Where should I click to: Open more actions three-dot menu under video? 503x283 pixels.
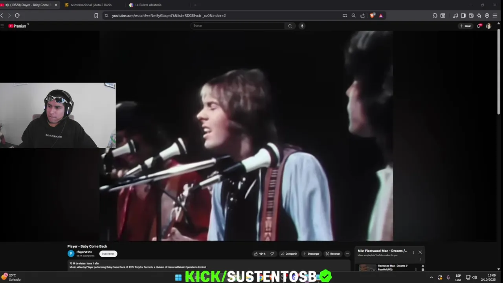coord(347,254)
